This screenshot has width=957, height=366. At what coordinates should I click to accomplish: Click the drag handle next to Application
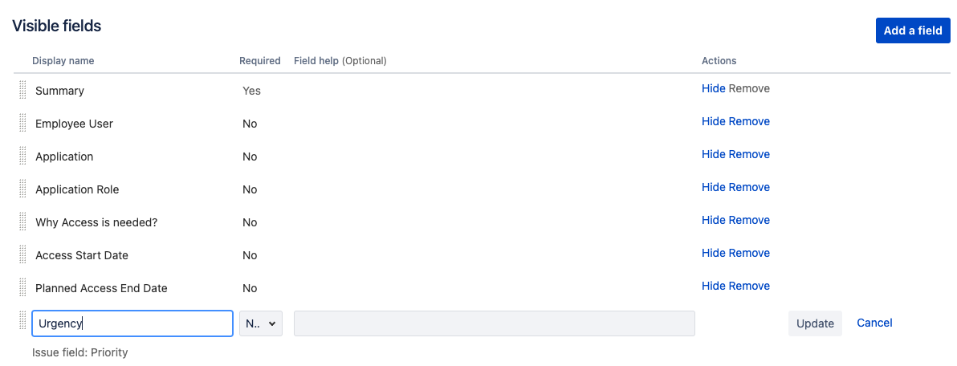(x=22, y=157)
